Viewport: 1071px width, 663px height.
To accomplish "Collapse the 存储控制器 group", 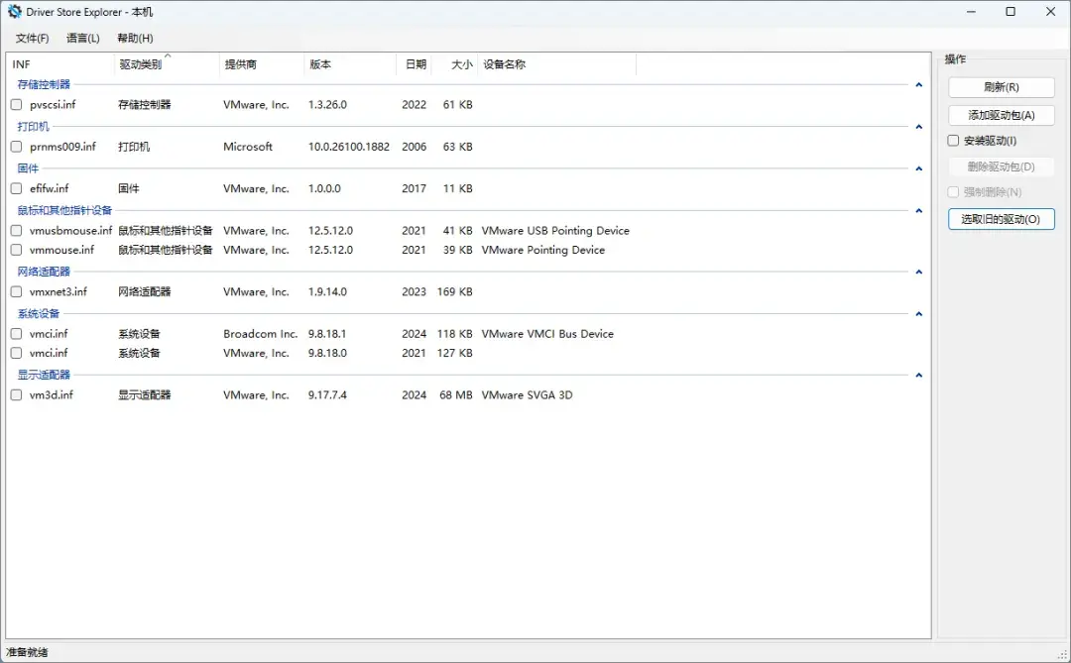I will (918, 84).
